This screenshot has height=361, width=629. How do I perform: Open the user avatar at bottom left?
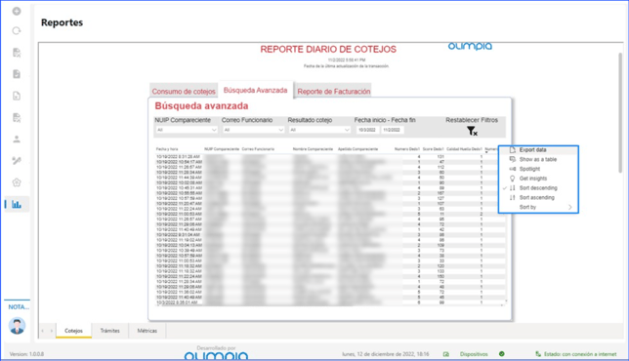[17, 325]
